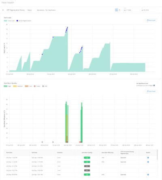The image size is (162, 180).
Task: Open the end date picker field
Action: coord(149,10)
